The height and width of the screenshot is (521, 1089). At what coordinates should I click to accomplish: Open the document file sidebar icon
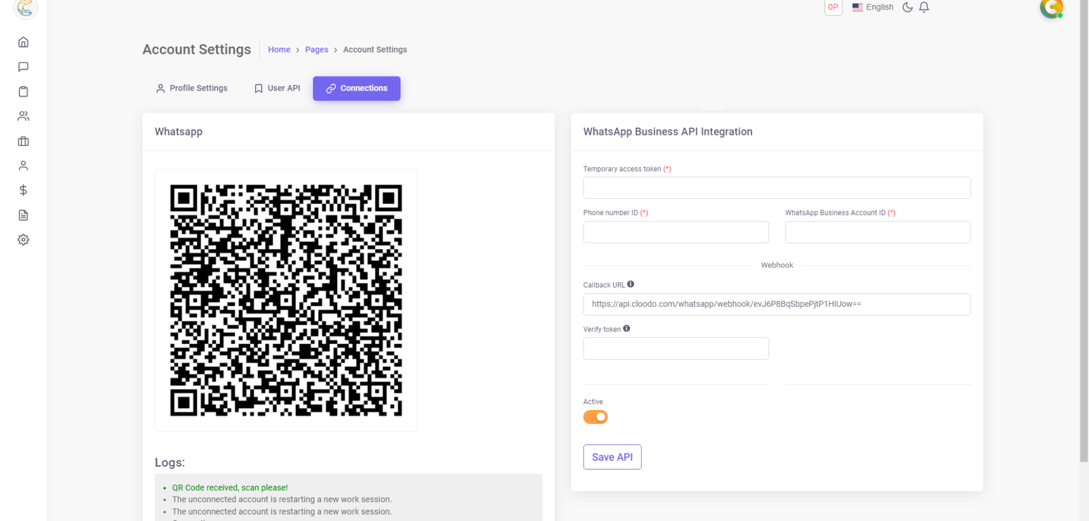coord(23,215)
